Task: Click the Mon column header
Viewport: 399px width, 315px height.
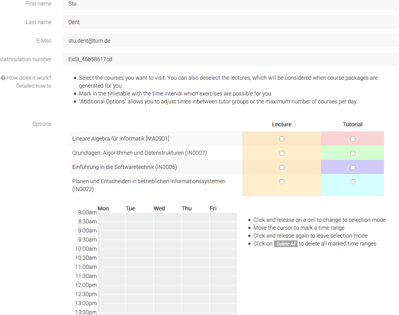Action: coord(103,208)
